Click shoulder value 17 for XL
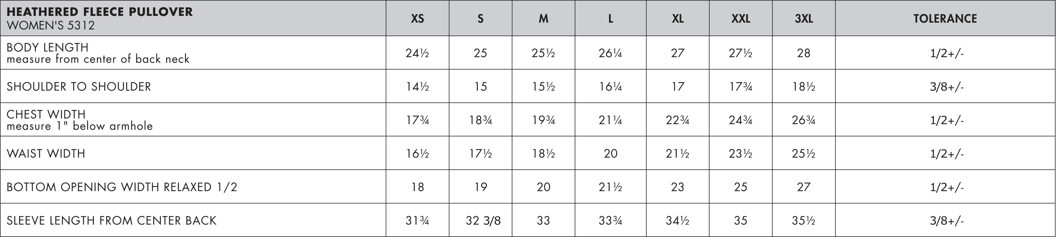The image size is (1056, 237). (x=678, y=87)
